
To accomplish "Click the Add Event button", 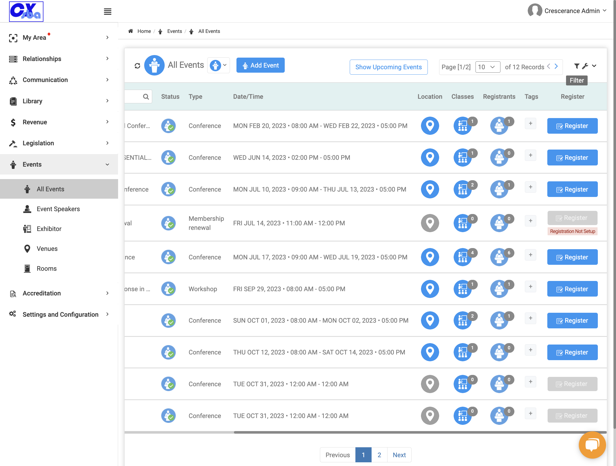I will (x=261, y=65).
